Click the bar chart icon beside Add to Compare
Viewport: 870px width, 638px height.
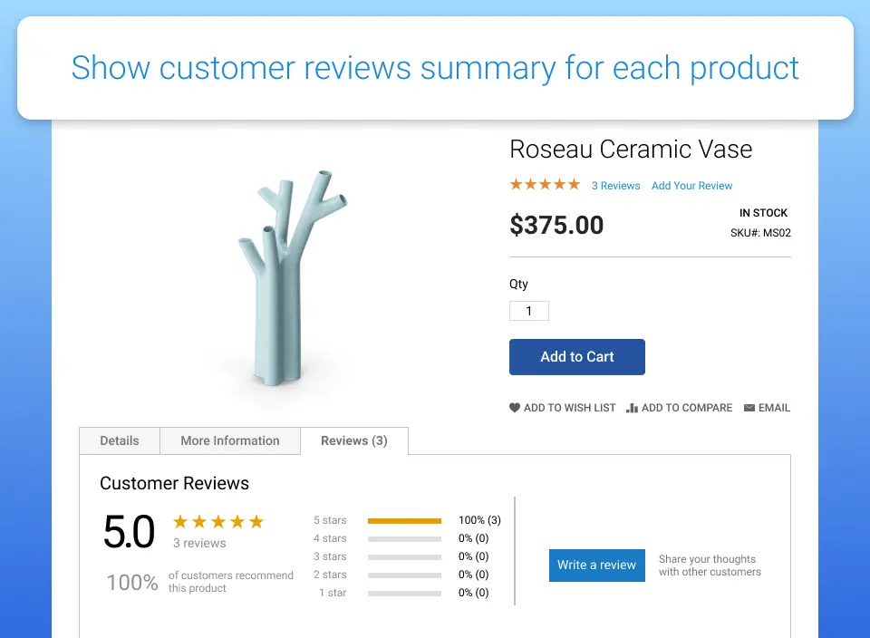(x=632, y=408)
